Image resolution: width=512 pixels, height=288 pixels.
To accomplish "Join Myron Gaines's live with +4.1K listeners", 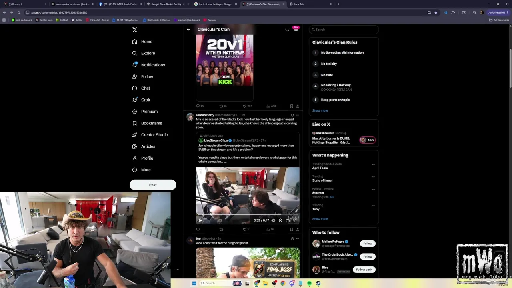I will (x=367, y=140).
